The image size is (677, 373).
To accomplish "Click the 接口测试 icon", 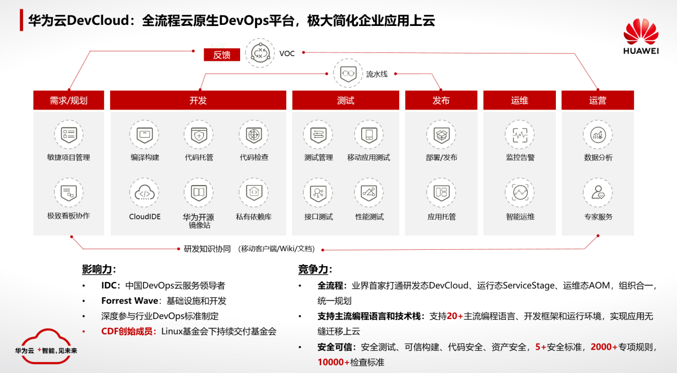I will coord(318,193).
